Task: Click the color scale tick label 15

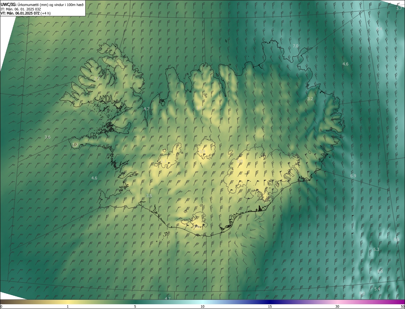Action: tap(270, 306)
